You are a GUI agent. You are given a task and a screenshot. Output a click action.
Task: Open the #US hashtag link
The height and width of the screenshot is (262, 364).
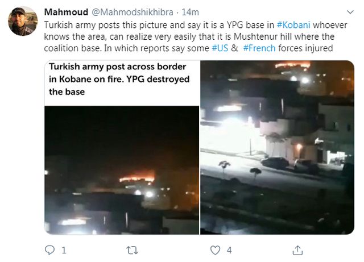(x=220, y=48)
